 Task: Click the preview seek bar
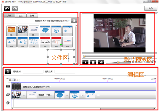point(118,56)
